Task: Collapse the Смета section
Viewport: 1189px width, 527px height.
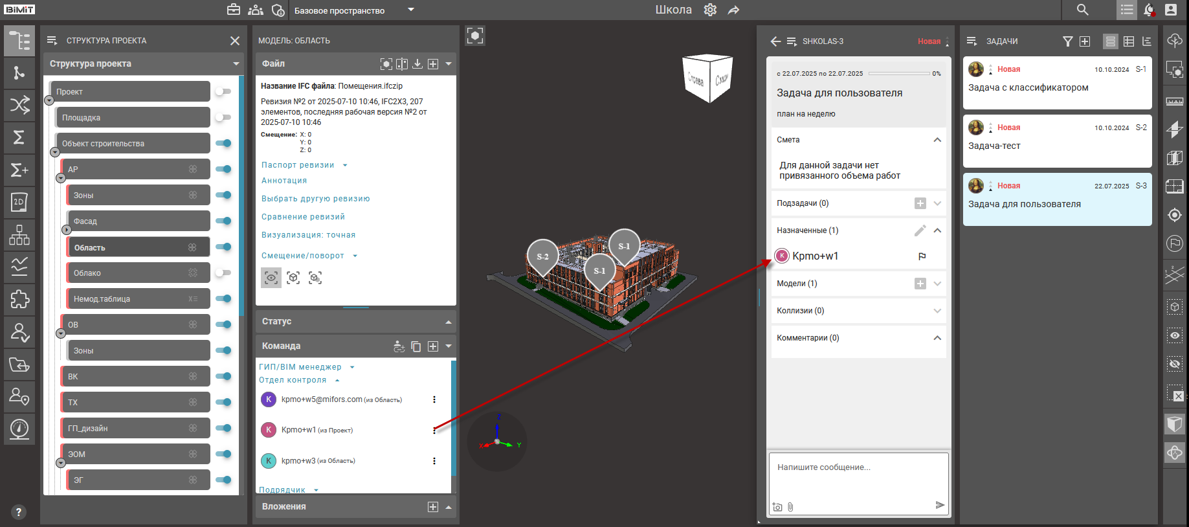Action: pos(937,140)
